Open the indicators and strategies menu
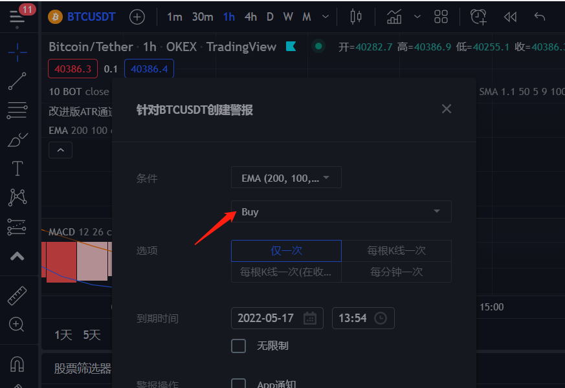This screenshot has height=388, width=565. click(394, 17)
